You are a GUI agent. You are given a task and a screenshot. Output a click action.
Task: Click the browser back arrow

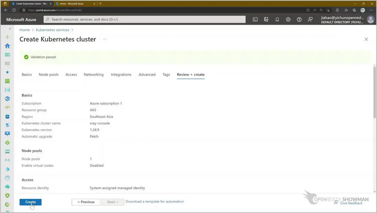6,10
